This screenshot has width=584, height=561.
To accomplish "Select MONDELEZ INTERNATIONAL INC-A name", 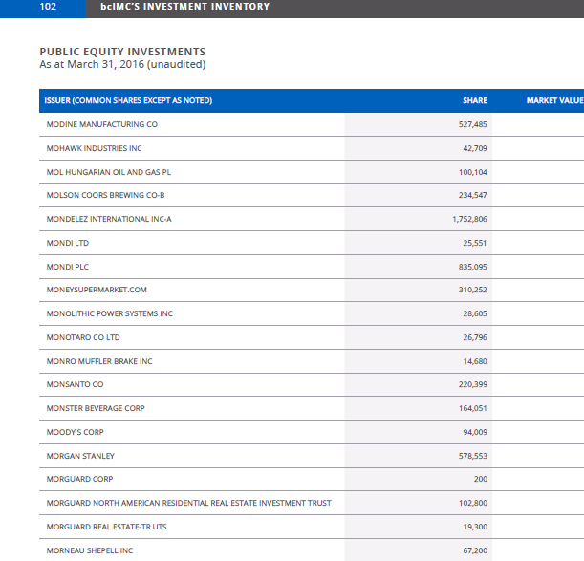I will pos(109,219).
